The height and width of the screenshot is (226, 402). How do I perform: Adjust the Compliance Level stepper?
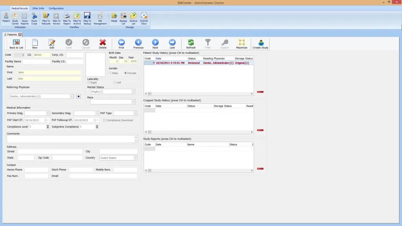point(48,127)
